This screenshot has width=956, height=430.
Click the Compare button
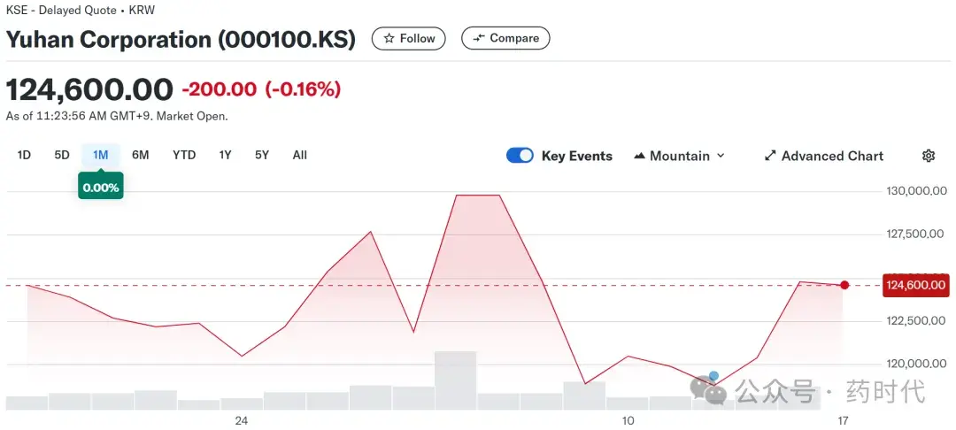[505, 39]
